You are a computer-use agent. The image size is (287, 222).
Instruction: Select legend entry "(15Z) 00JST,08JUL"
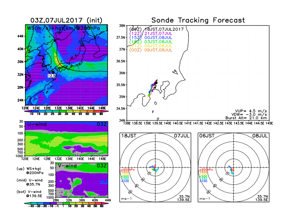point(151,38)
